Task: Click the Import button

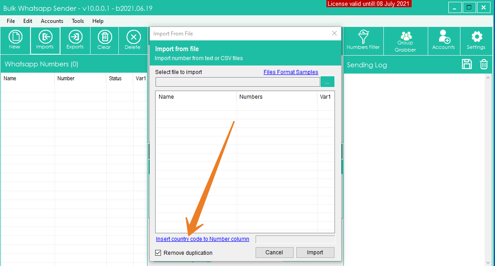Action: coord(315,253)
